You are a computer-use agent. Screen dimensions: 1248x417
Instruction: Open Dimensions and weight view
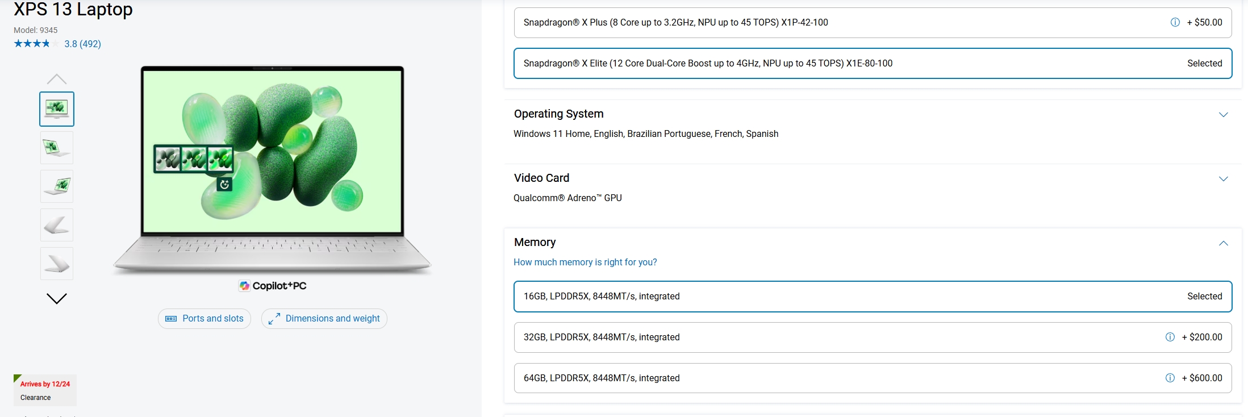coord(324,319)
